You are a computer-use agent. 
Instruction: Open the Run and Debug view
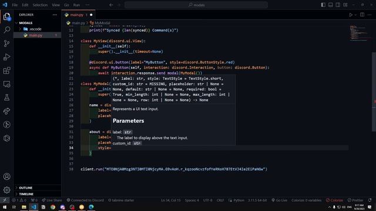click(x=6, y=57)
